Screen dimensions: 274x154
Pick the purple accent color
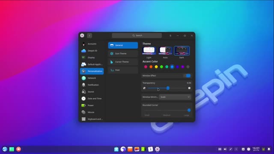coord(183,67)
